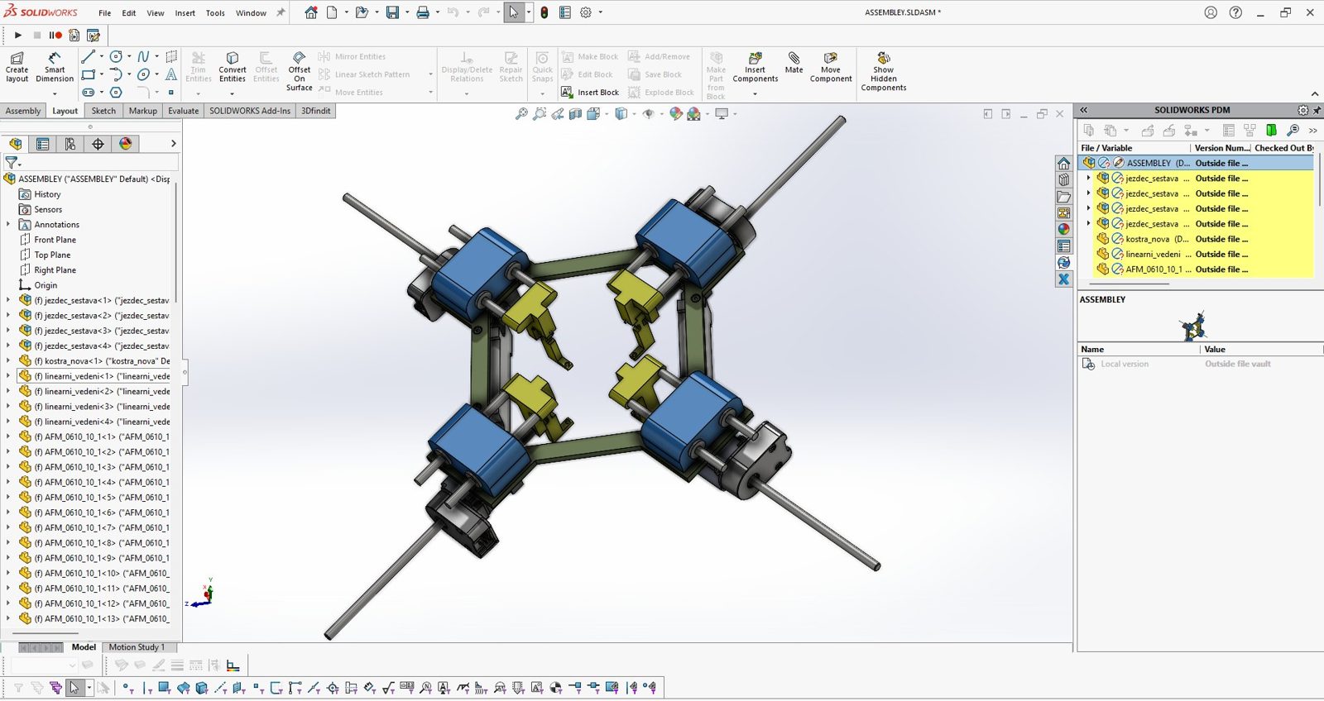Click the Create layout icon
The height and width of the screenshot is (701, 1324).
click(17, 67)
